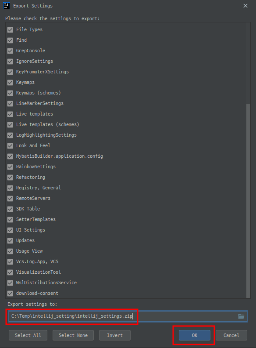Click the Select All button

click(28, 335)
